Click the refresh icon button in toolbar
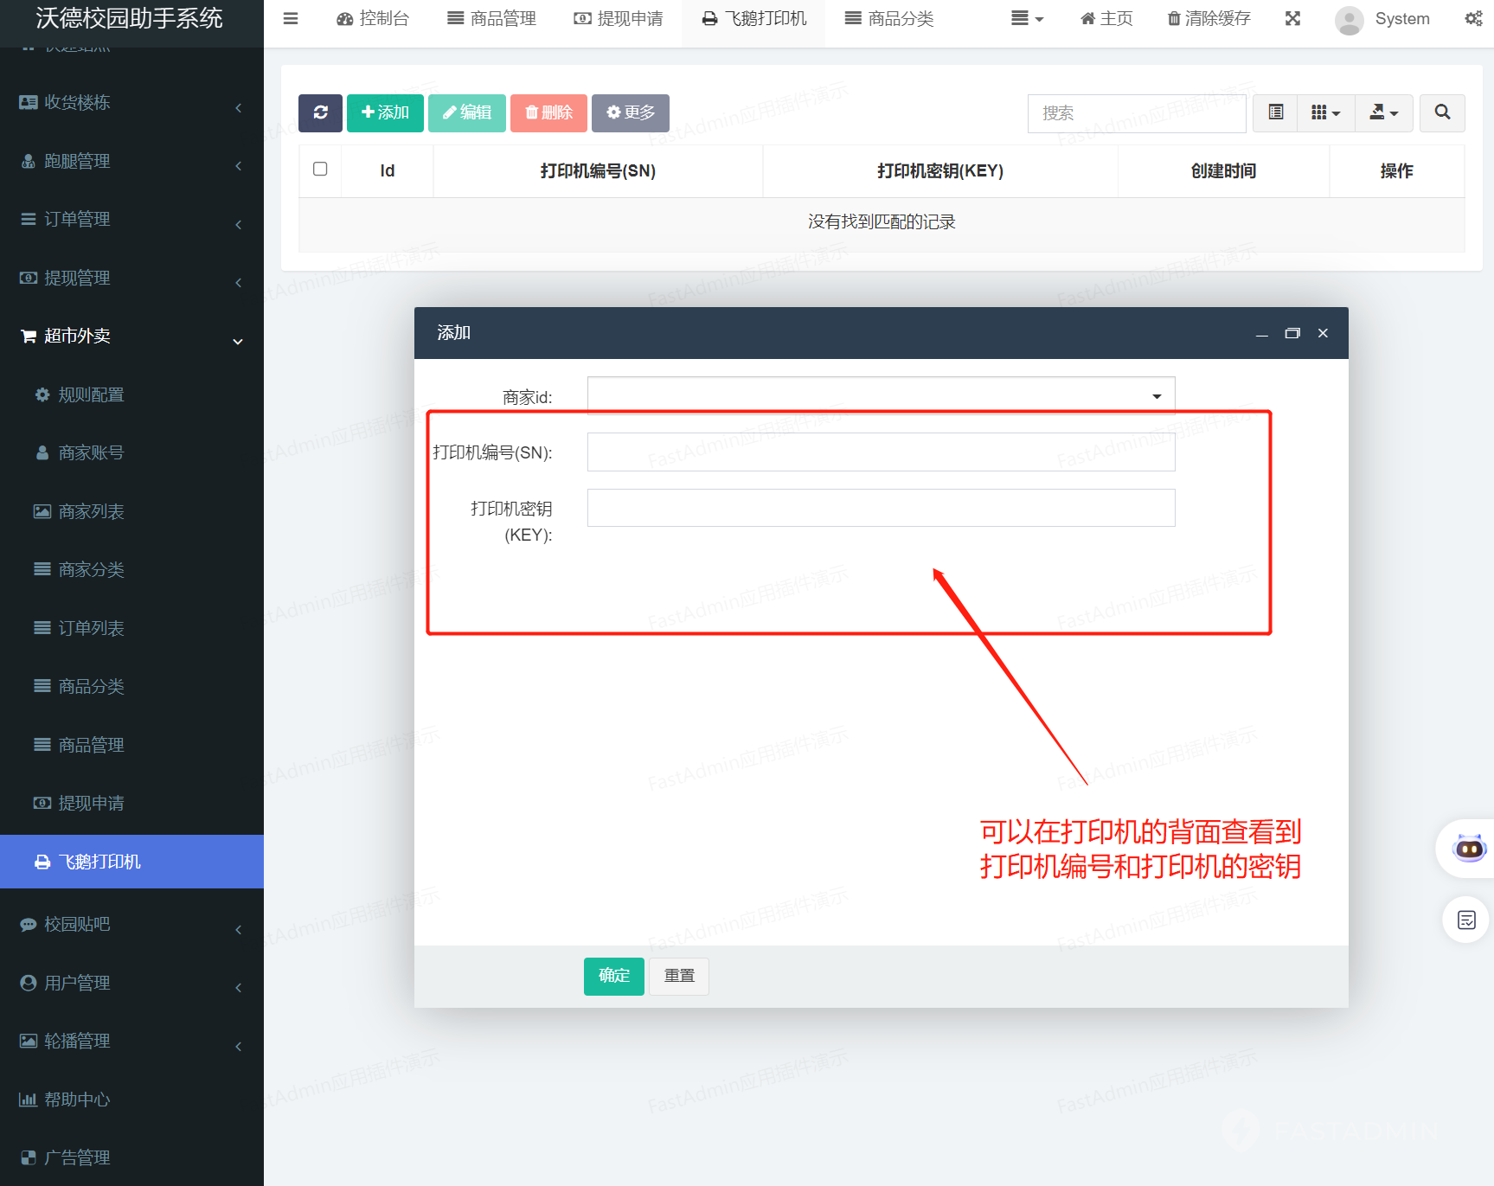This screenshot has height=1186, width=1494. [320, 112]
